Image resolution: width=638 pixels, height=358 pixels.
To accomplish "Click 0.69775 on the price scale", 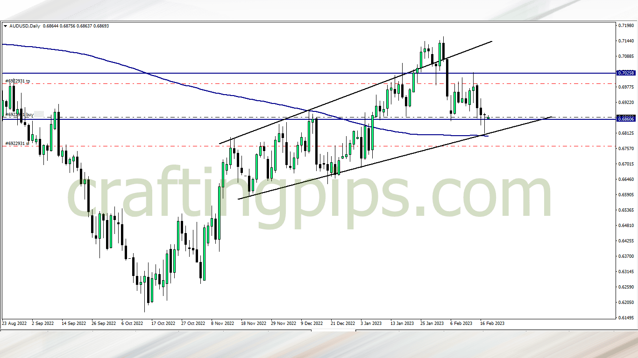I will coord(626,87).
